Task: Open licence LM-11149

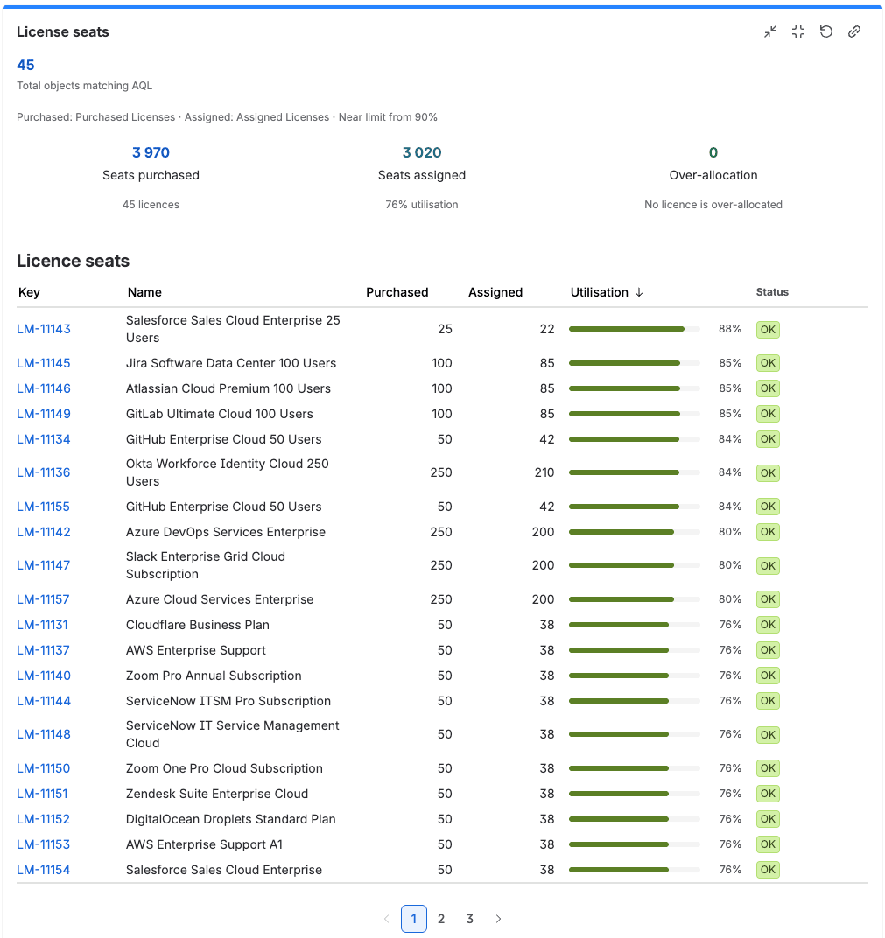Action: (x=44, y=414)
